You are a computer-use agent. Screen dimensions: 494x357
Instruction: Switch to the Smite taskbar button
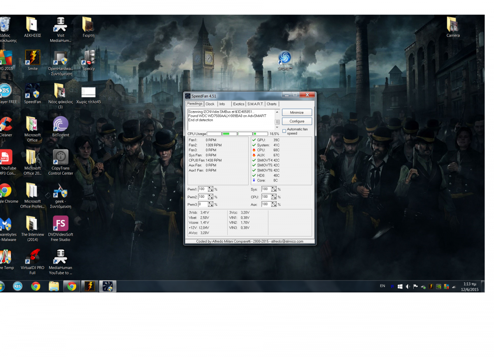pyautogui.click(x=89, y=286)
